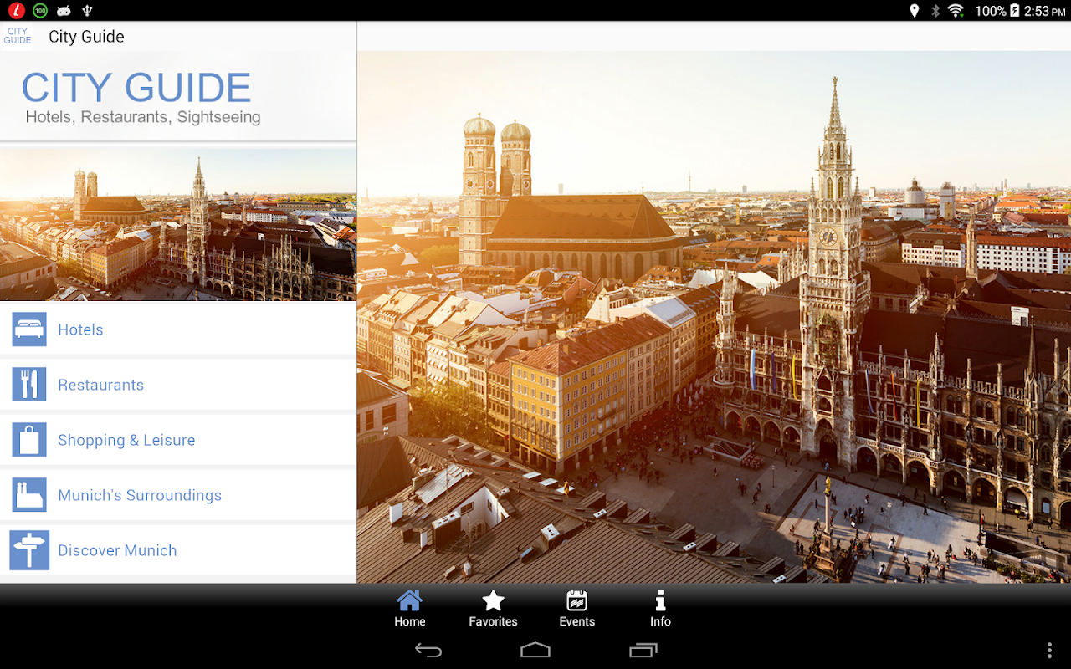Open Discover Munich label

point(117,550)
